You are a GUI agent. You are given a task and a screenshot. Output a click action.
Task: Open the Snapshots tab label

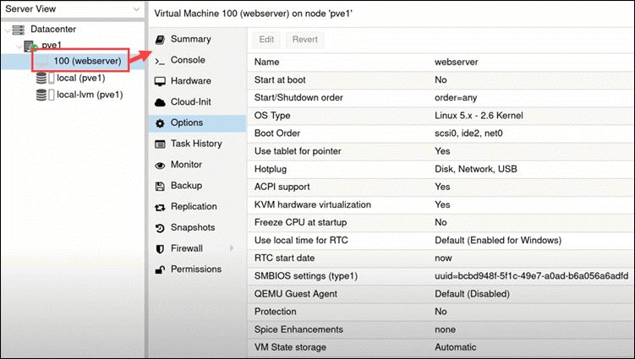193,227
